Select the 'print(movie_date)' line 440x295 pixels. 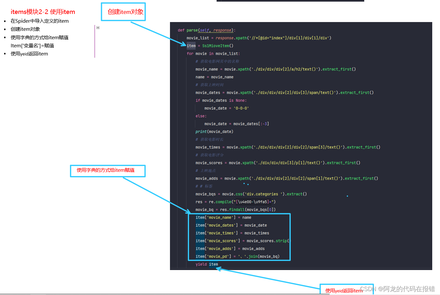(x=214, y=132)
